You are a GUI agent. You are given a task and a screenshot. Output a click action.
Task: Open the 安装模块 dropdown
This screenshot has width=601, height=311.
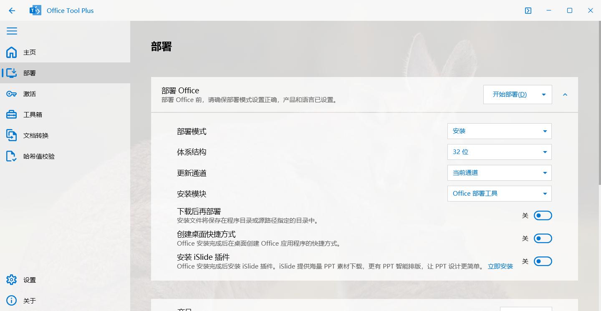click(499, 193)
